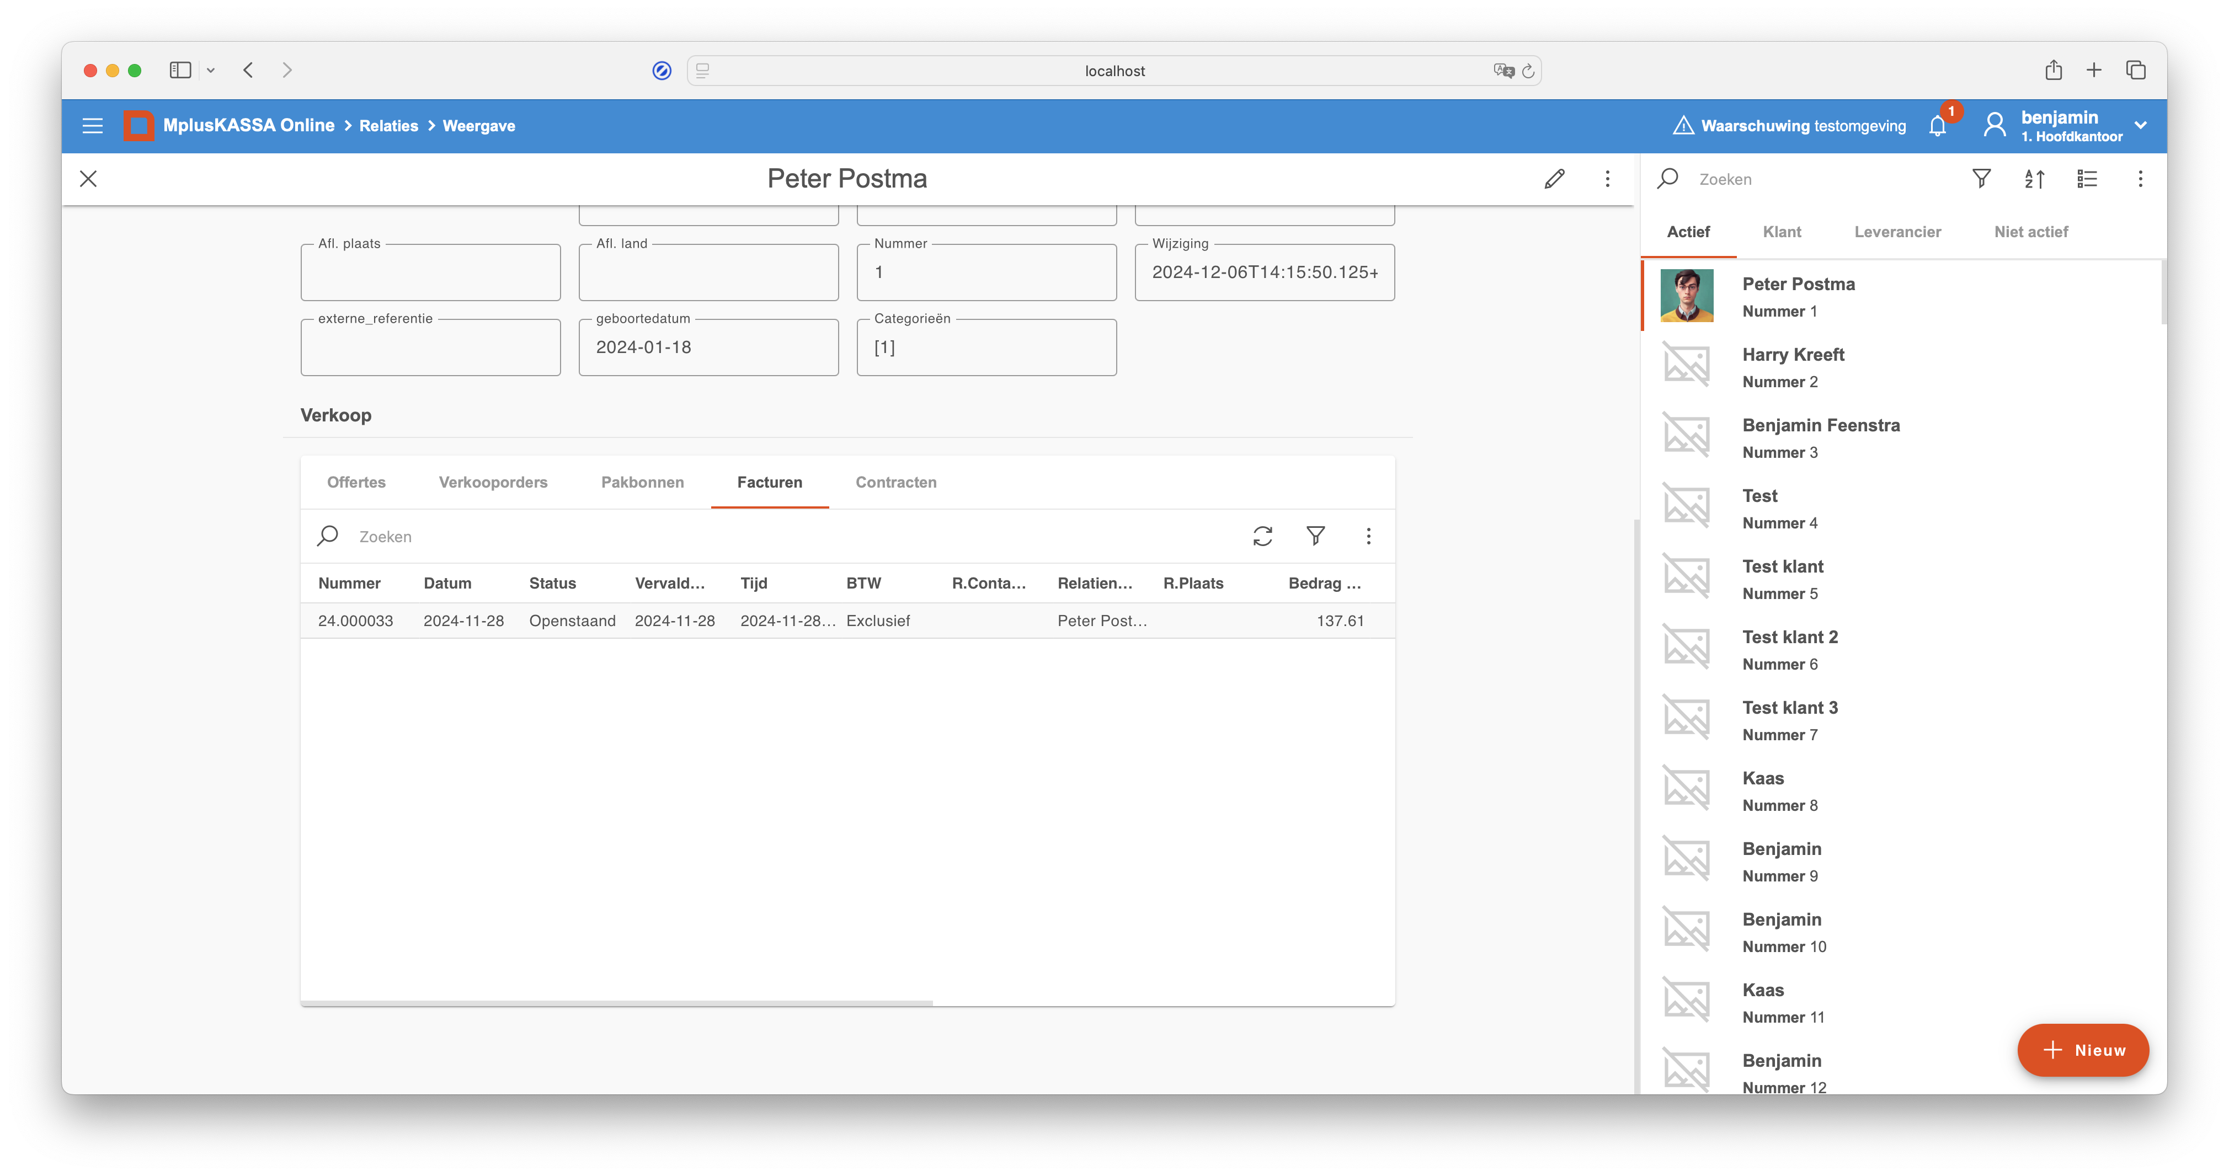Show Safari tab overview
The image size is (2229, 1176).
click(x=2136, y=70)
